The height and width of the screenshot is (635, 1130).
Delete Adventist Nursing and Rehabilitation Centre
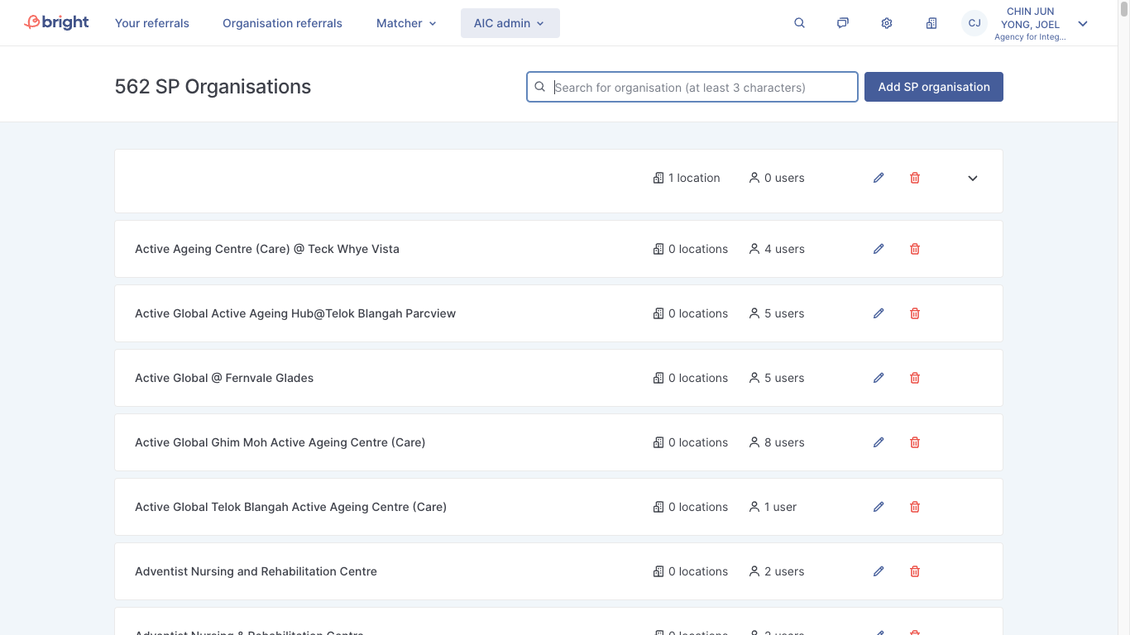click(915, 571)
